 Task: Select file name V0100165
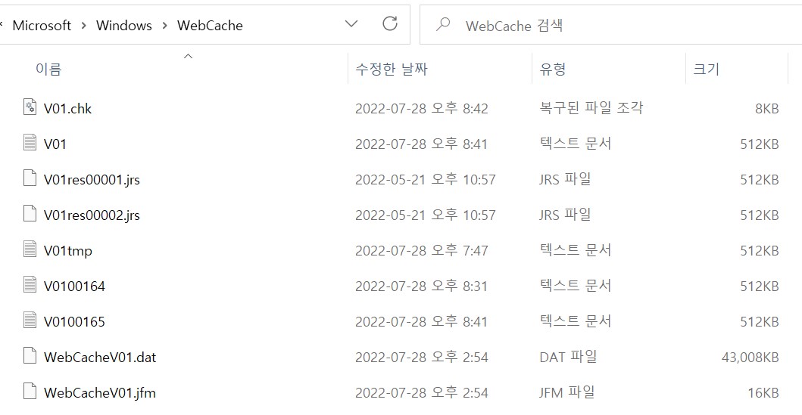pos(74,322)
